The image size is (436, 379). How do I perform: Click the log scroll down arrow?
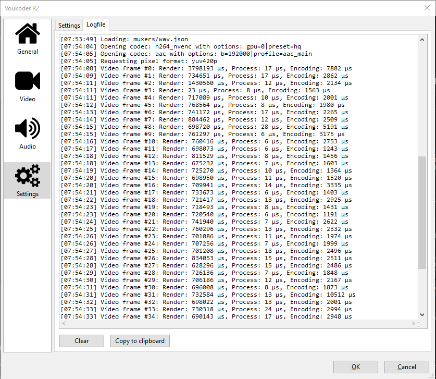coord(422,315)
